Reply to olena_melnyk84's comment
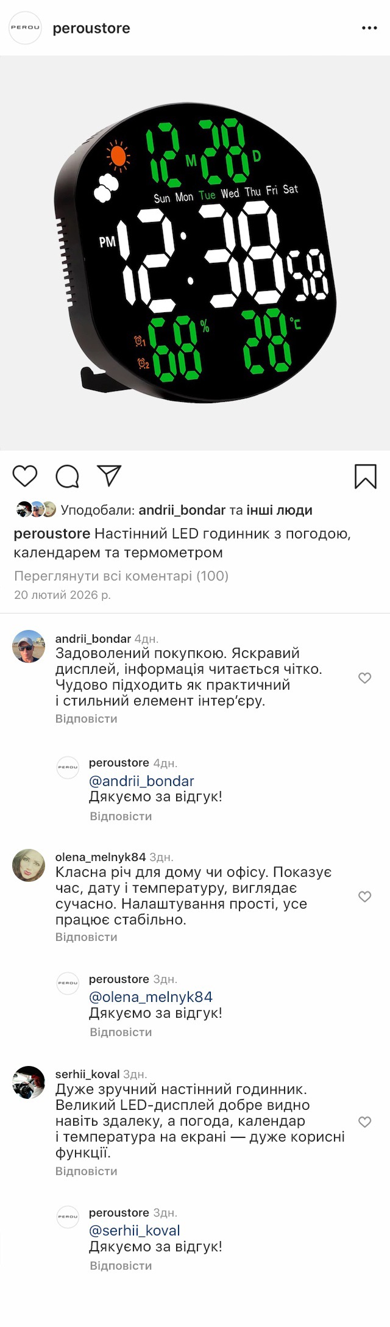 (87, 937)
